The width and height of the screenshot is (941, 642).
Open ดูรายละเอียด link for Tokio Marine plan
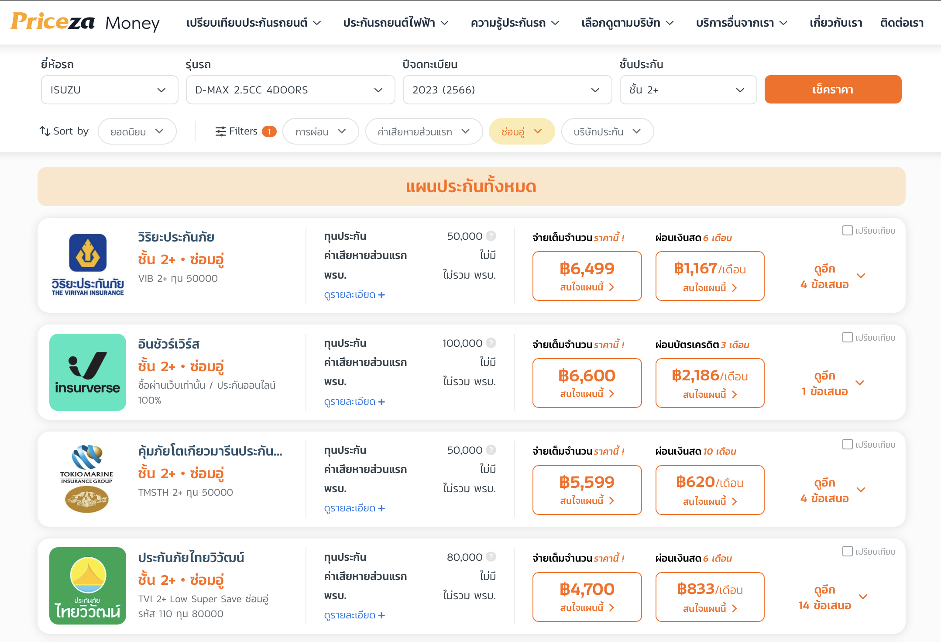[x=354, y=508]
